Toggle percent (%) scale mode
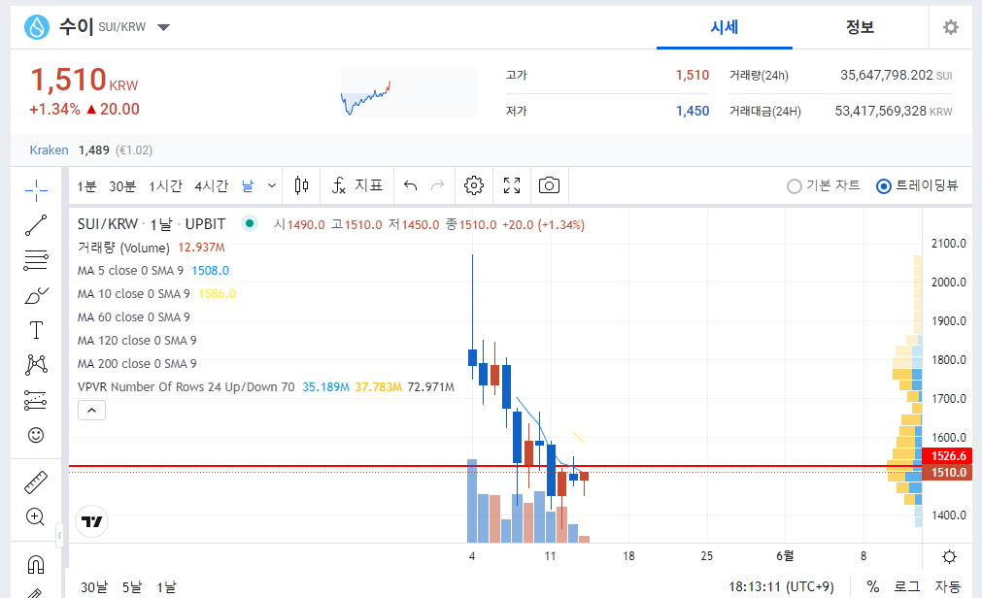Screen dimensions: 982x598 (872, 586)
